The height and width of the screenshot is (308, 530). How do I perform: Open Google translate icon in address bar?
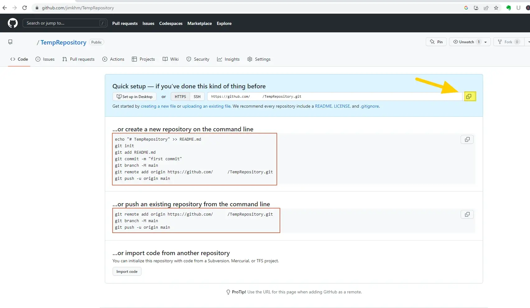[x=466, y=8]
